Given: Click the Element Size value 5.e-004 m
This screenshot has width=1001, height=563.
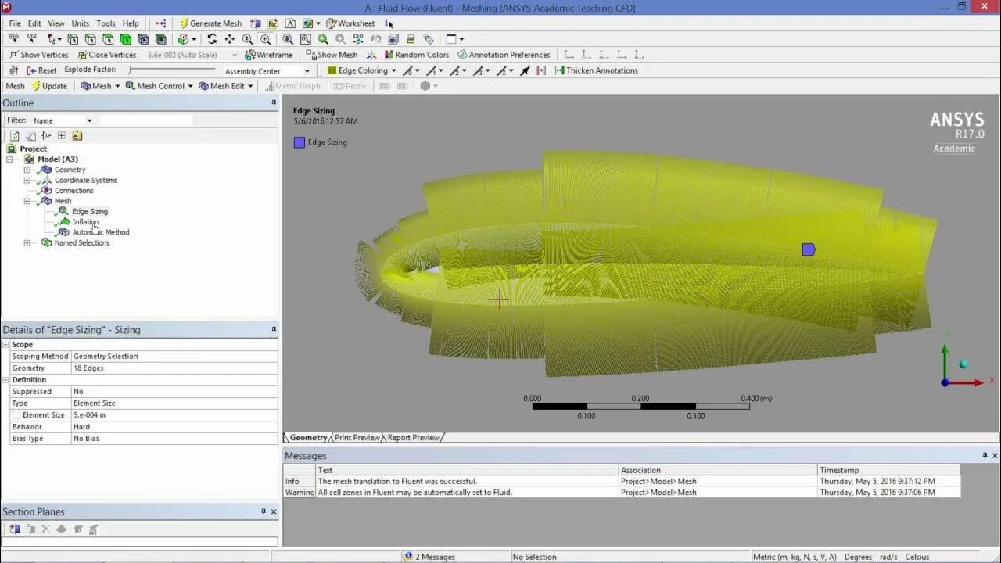Looking at the screenshot, I should coord(174,415).
